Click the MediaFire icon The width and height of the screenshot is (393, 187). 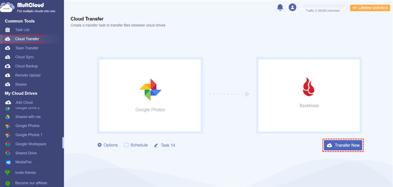coord(8,162)
